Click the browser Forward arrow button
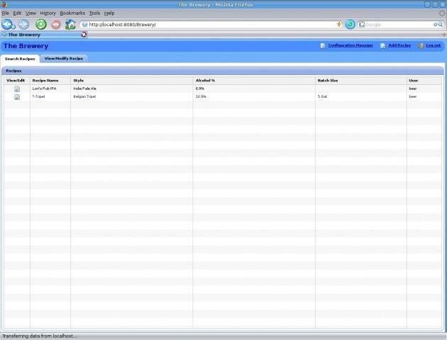 (x=23, y=25)
